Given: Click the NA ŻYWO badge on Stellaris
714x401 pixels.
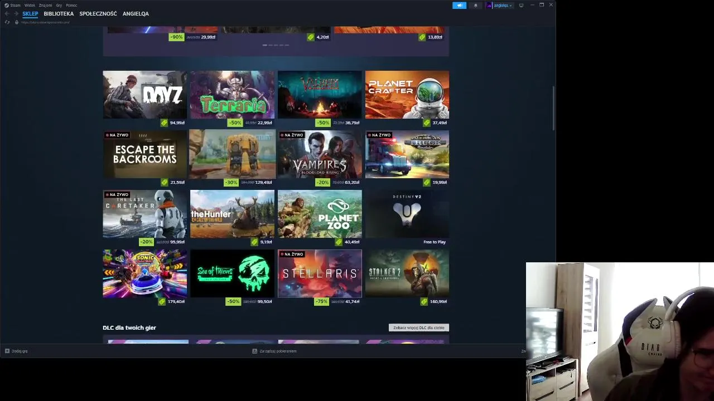Looking at the screenshot, I should click(x=292, y=254).
